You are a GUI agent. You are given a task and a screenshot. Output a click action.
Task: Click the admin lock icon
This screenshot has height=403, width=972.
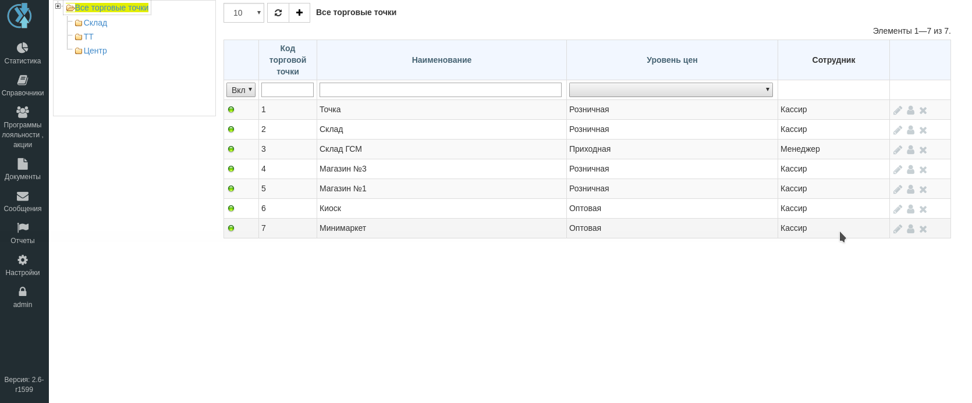[23, 291]
